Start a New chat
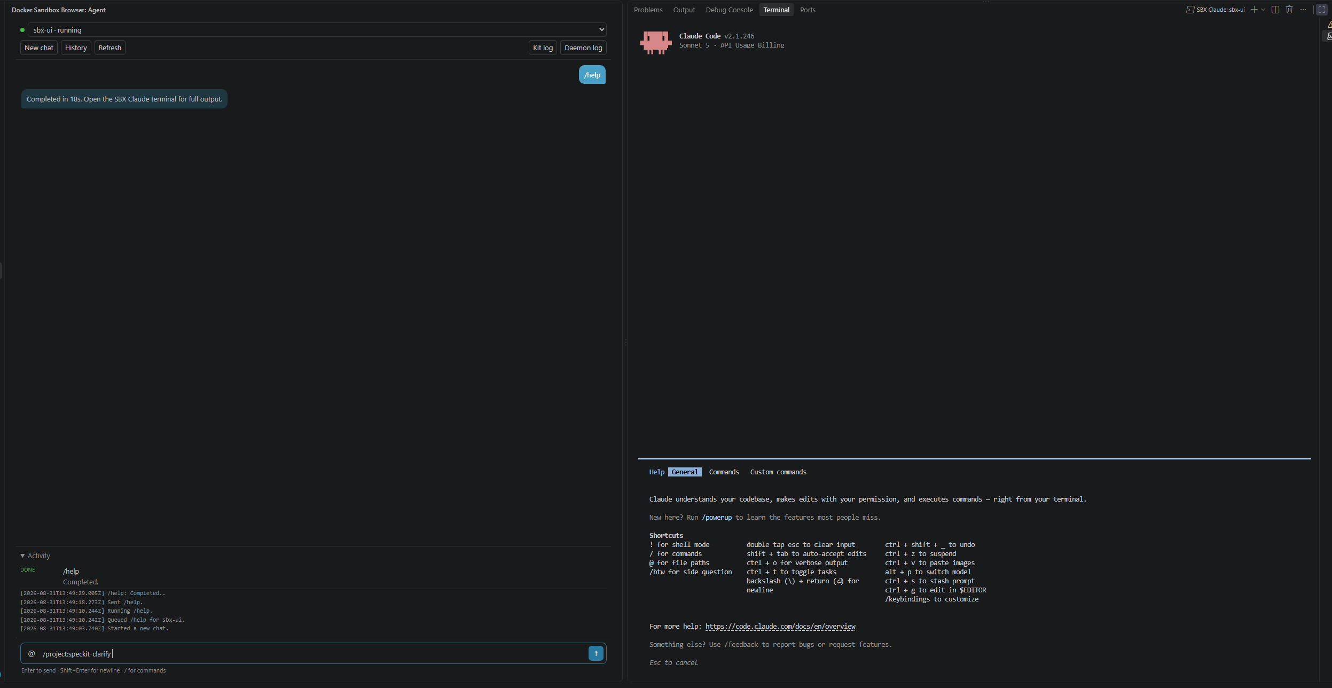The height and width of the screenshot is (688, 1332). (39, 48)
